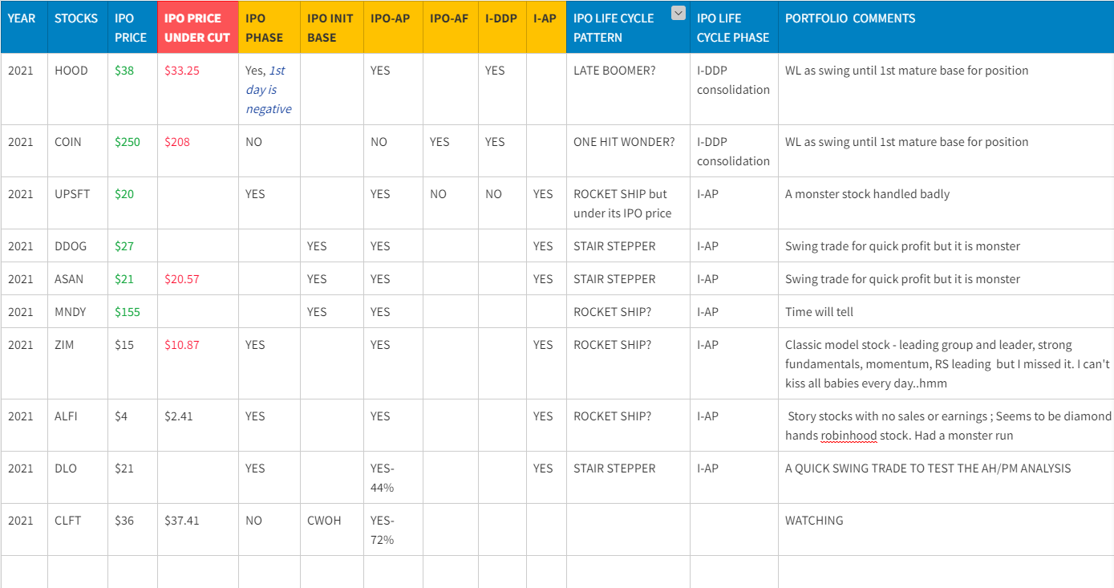Click the YES cell in COIN IPO-AF column
Image resolution: width=1114 pixels, height=588 pixels.
click(x=451, y=151)
